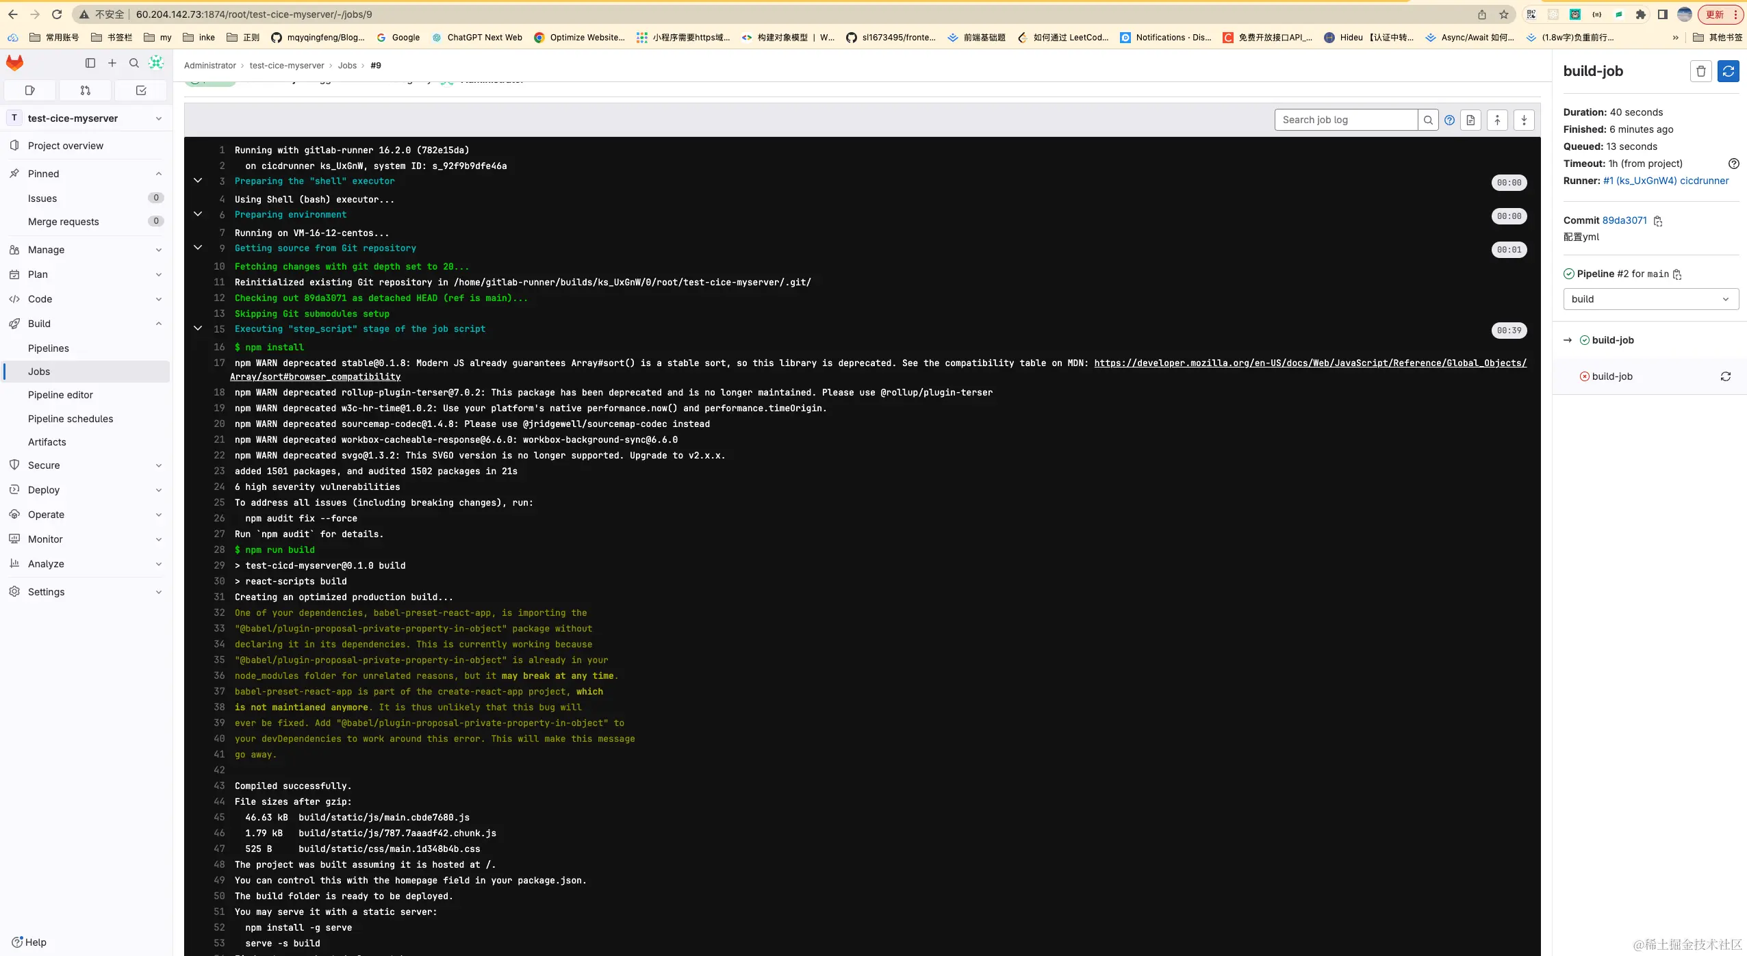Open the build stage dropdown

point(1650,299)
